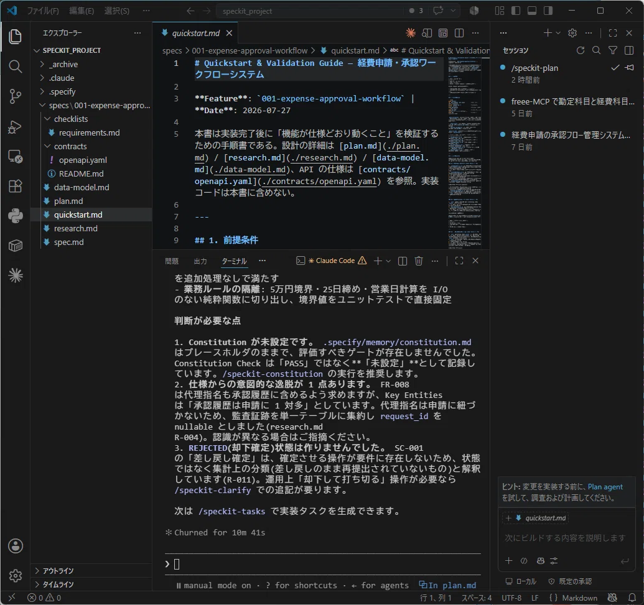Select the quickstart.md editor tab

point(196,33)
